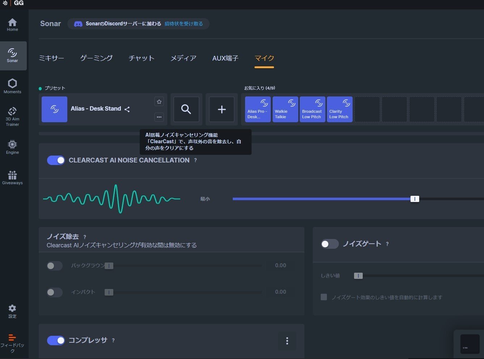Open the preset options three-dot menu
This screenshot has width=484, height=359.
159,117
